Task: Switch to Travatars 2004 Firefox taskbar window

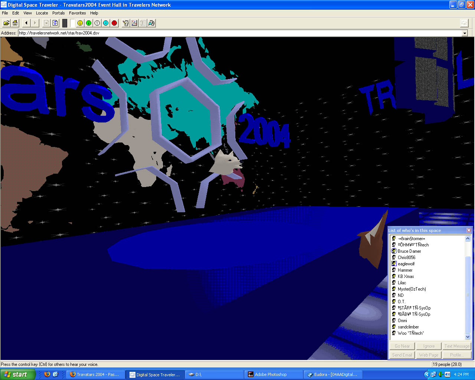Action: pos(95,374)
